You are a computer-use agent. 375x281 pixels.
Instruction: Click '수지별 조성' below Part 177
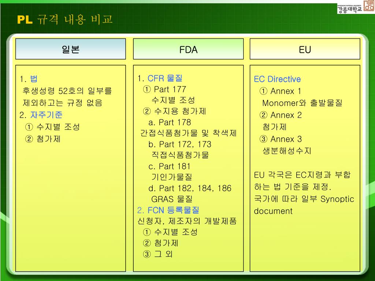tap(173, 100)
